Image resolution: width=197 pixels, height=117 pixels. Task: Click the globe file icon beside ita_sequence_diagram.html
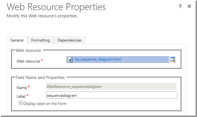pos(70,60)
